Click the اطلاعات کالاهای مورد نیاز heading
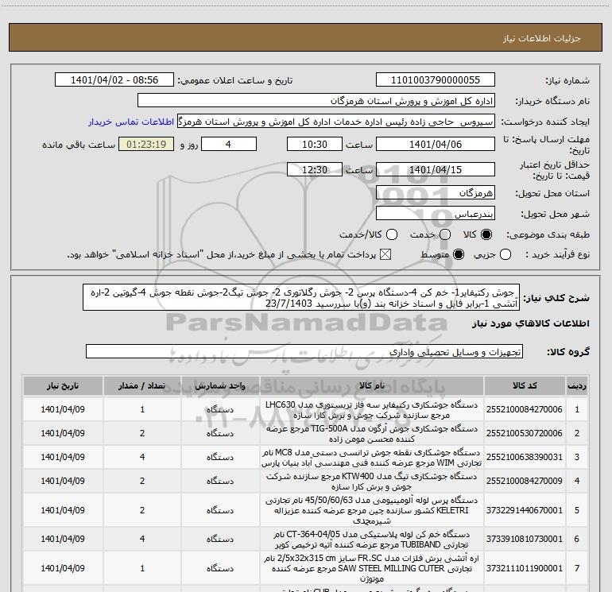Screen dimensions: 612x592 tap(530, 323)
